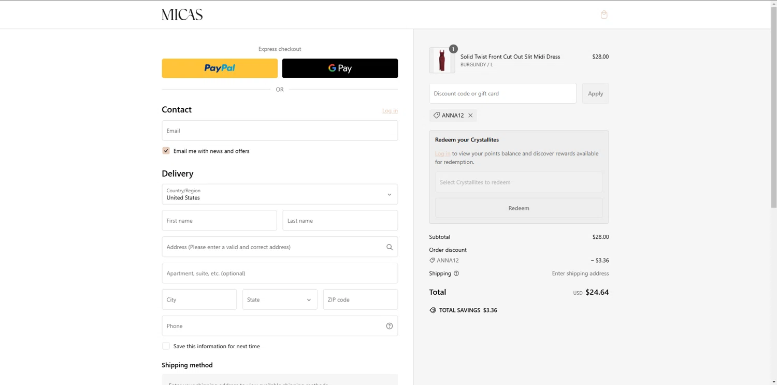Click the Email input field

(280, 131)
